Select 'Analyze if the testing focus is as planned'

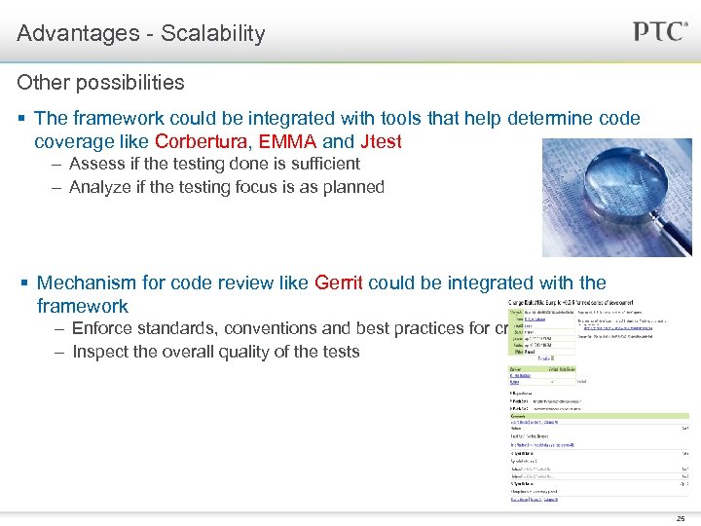click(227, 187)
